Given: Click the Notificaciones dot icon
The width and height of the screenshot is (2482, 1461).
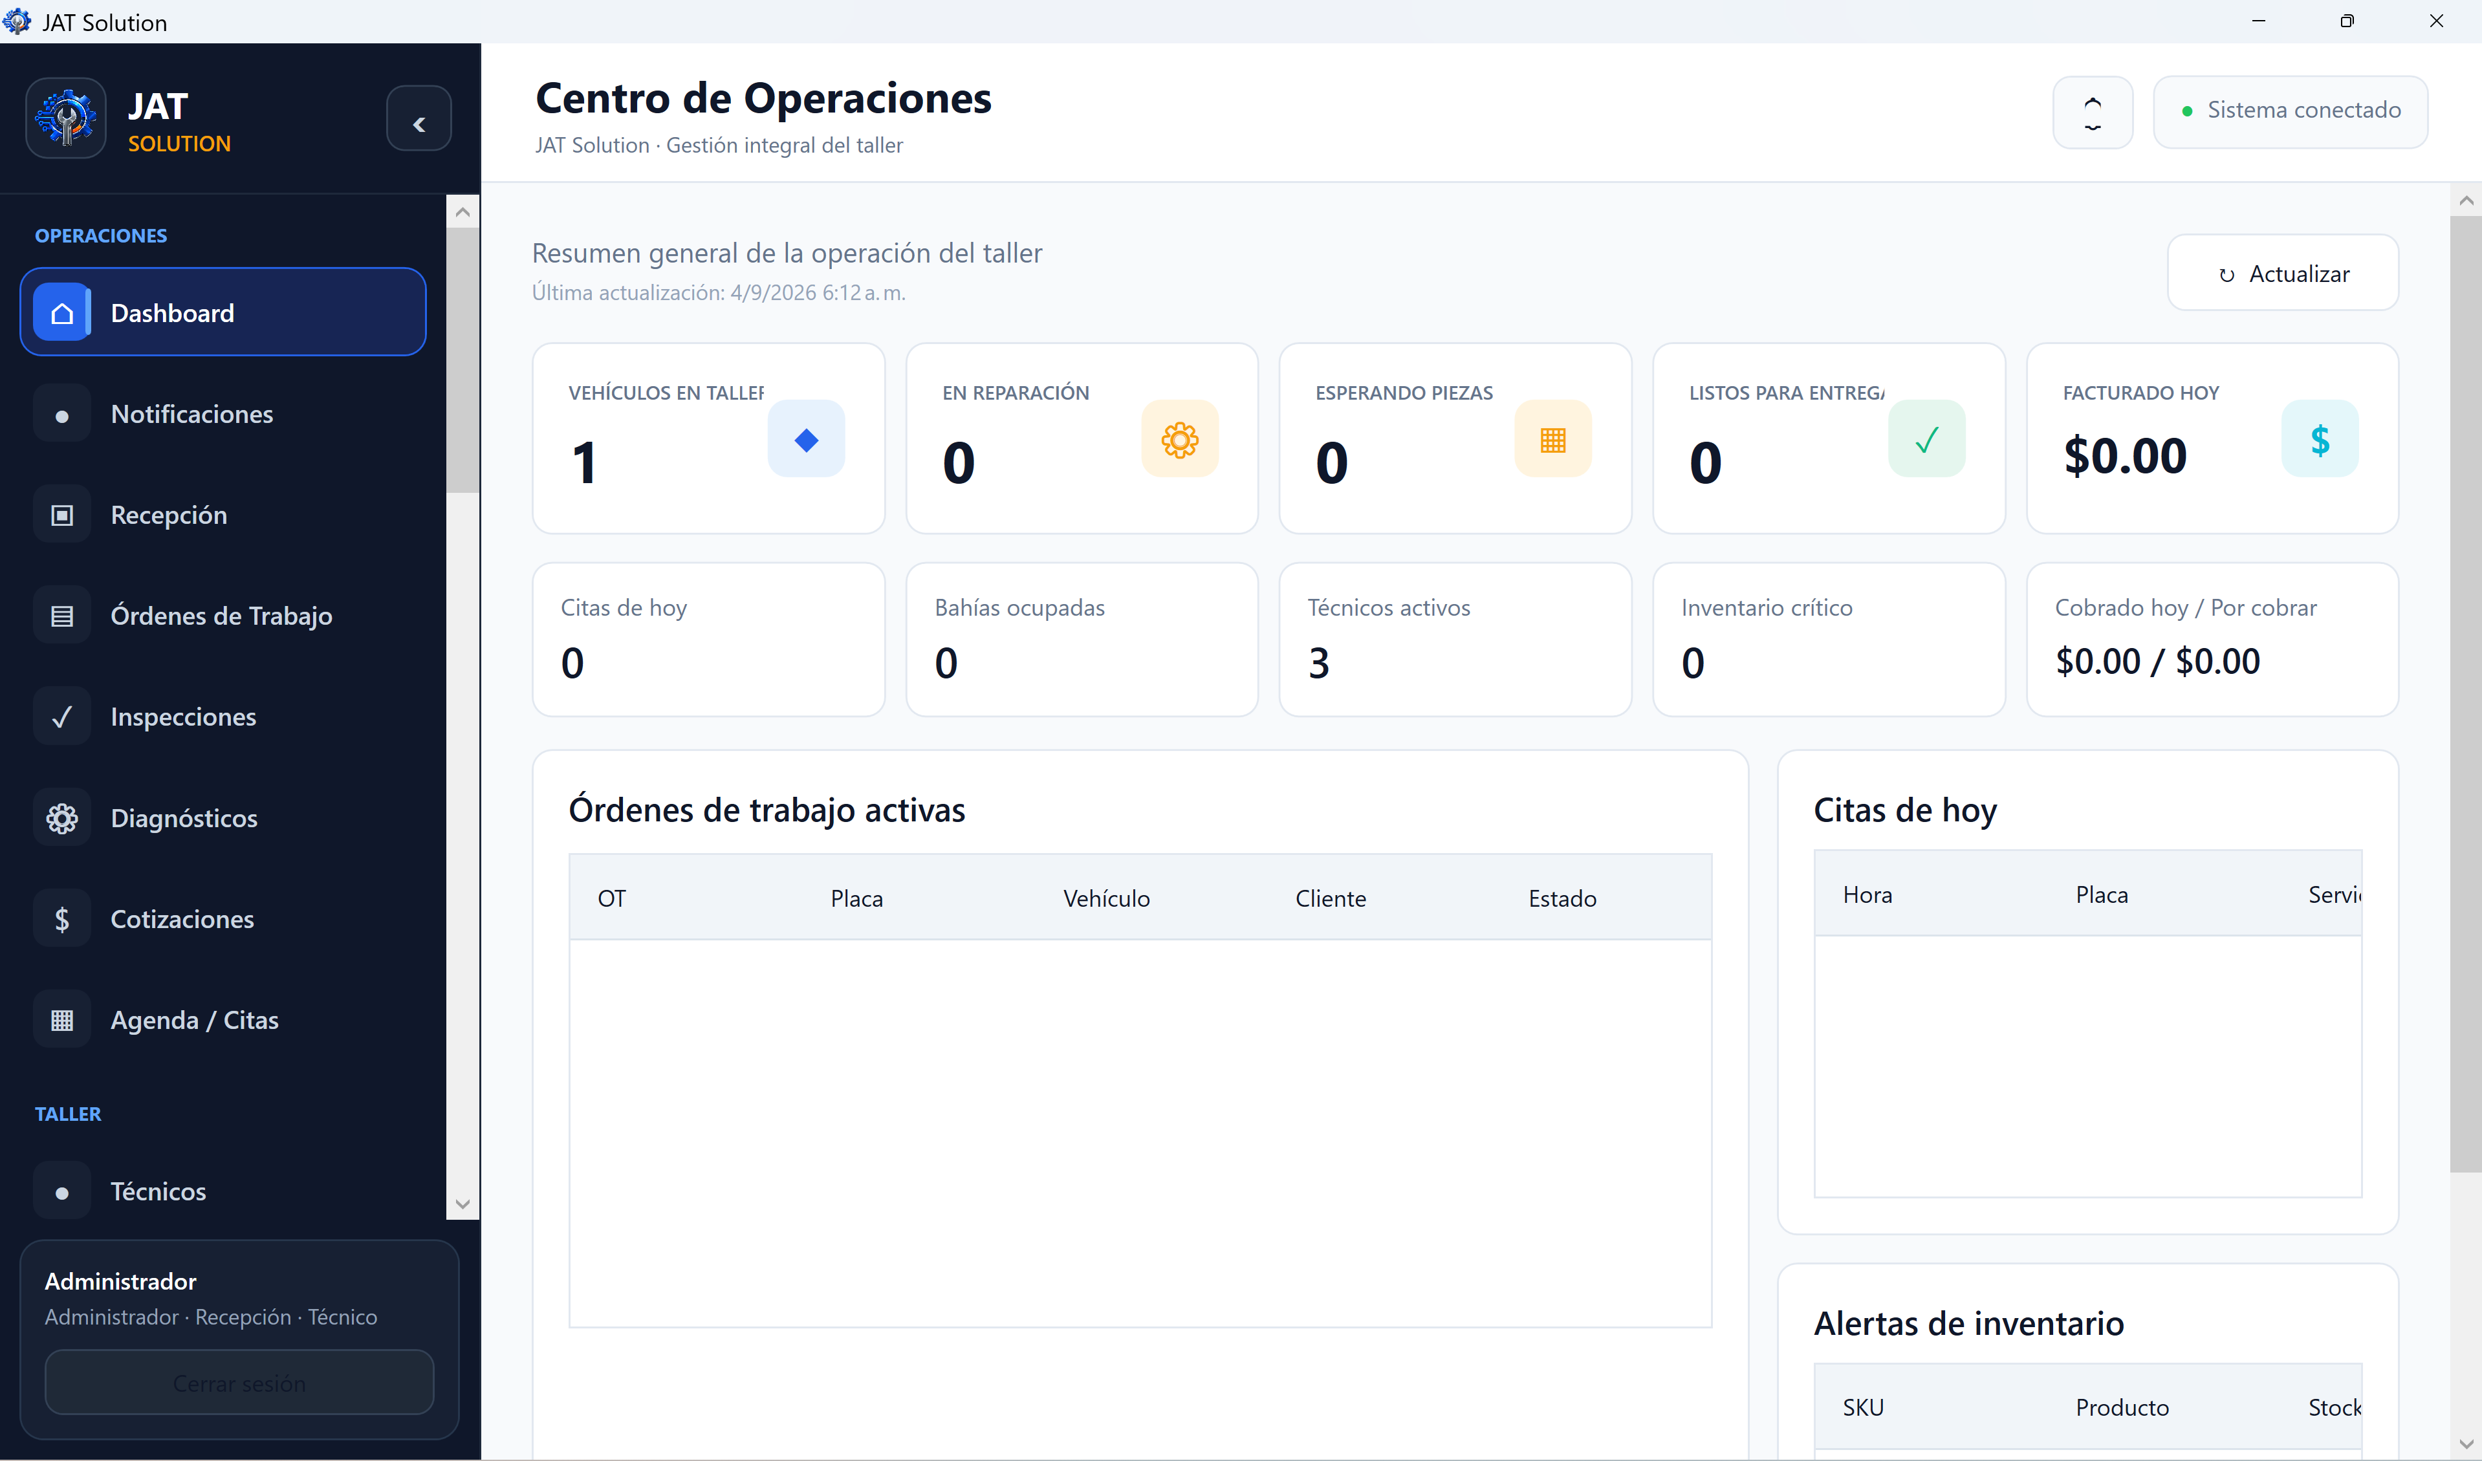Looking at the screenshot, I should click(x=62, y=415).
